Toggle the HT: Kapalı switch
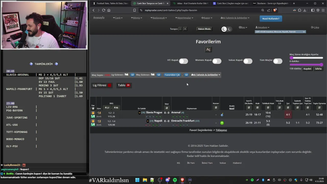The width and height of the screenshot is (327, 184). pyautogui.click(x=183, y=61)
